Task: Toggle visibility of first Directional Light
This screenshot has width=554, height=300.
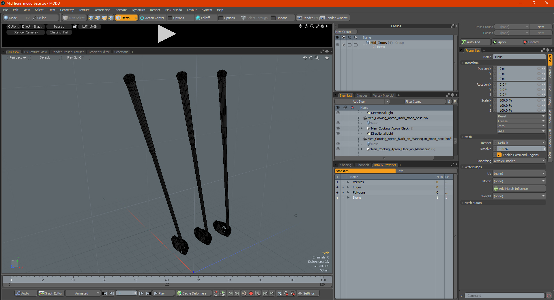Action: click(338, 113)
